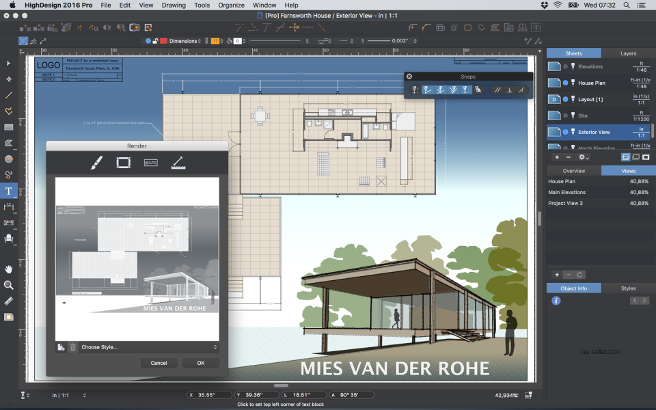
Task: Toggle visibility dot of Layout [1] sheet
Action: click(x=566, y=99)
